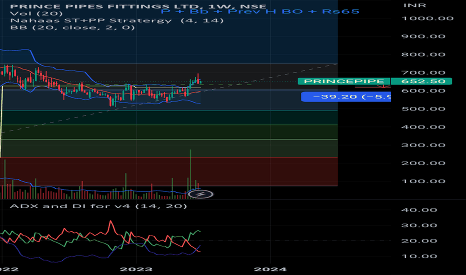Viewport: 466px width, 275px height.
Task: Select Nahaas ST+PP Stratergy indicator legend
Action: tap(117, 20)
